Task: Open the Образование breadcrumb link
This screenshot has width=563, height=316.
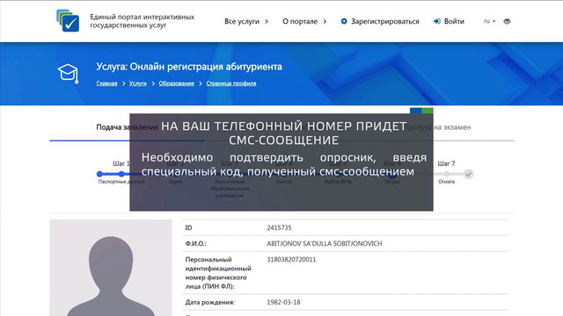Action: [x=176, y=83]
